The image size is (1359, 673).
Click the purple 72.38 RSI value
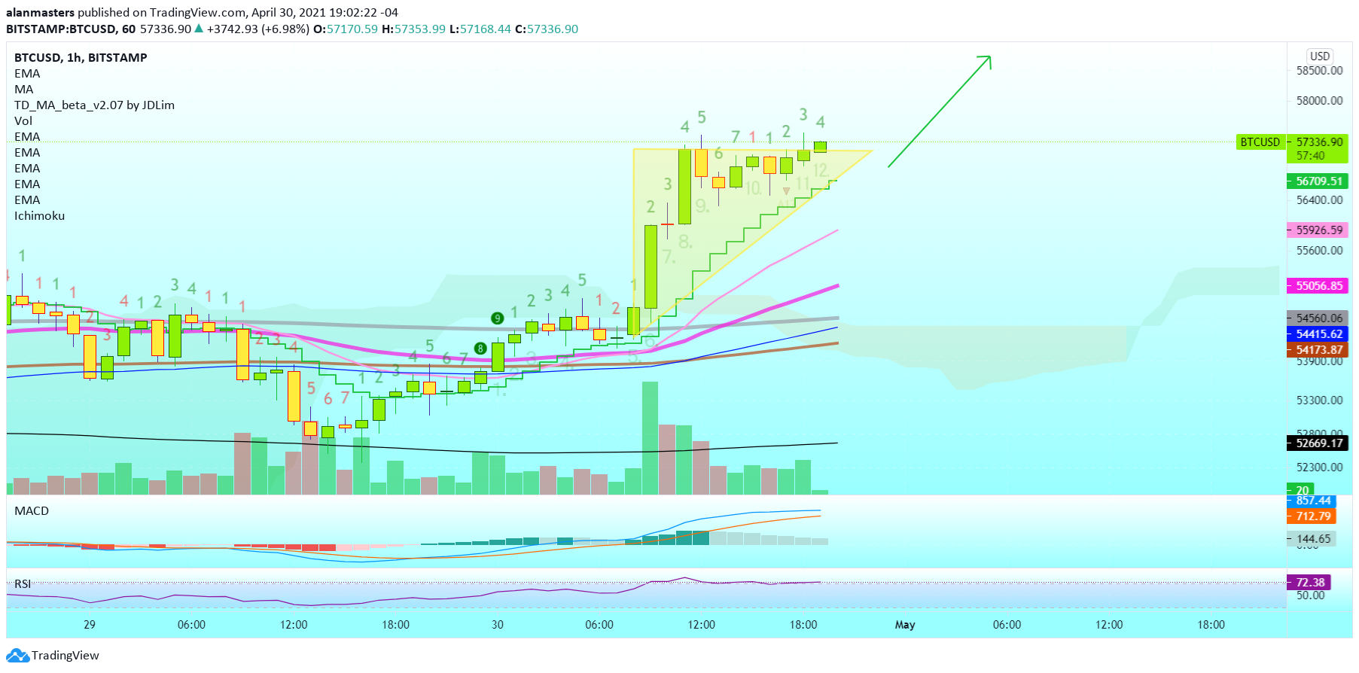(x=1310, y=582)
